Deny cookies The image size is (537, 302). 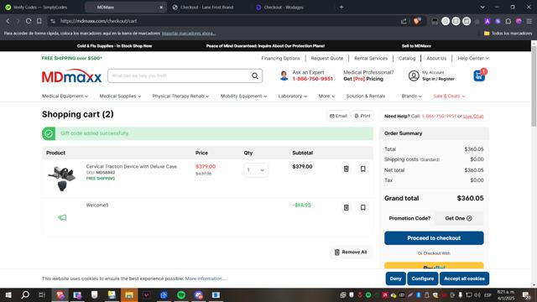click(x=395, y=279)
